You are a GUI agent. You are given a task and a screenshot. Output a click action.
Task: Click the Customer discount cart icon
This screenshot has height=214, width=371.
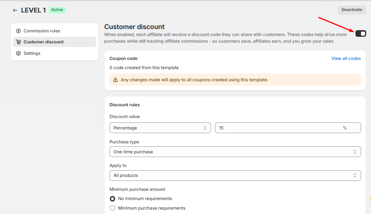click(18, 42)
